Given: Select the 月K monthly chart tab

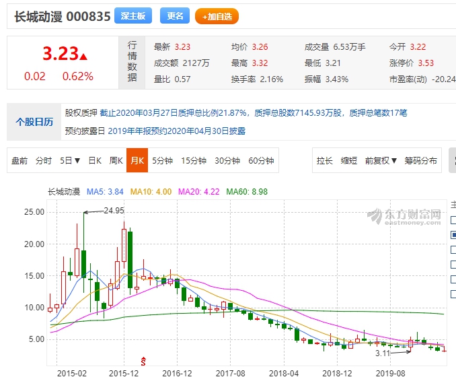Looking at the screenshot, I should click(137, 161).
